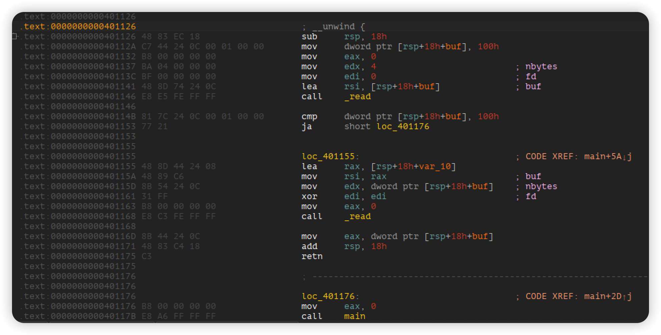Click 'ja' mnemonic at address 401153
Screen dimensions: 661x335
pyautogui.click(x=307, y=126)
